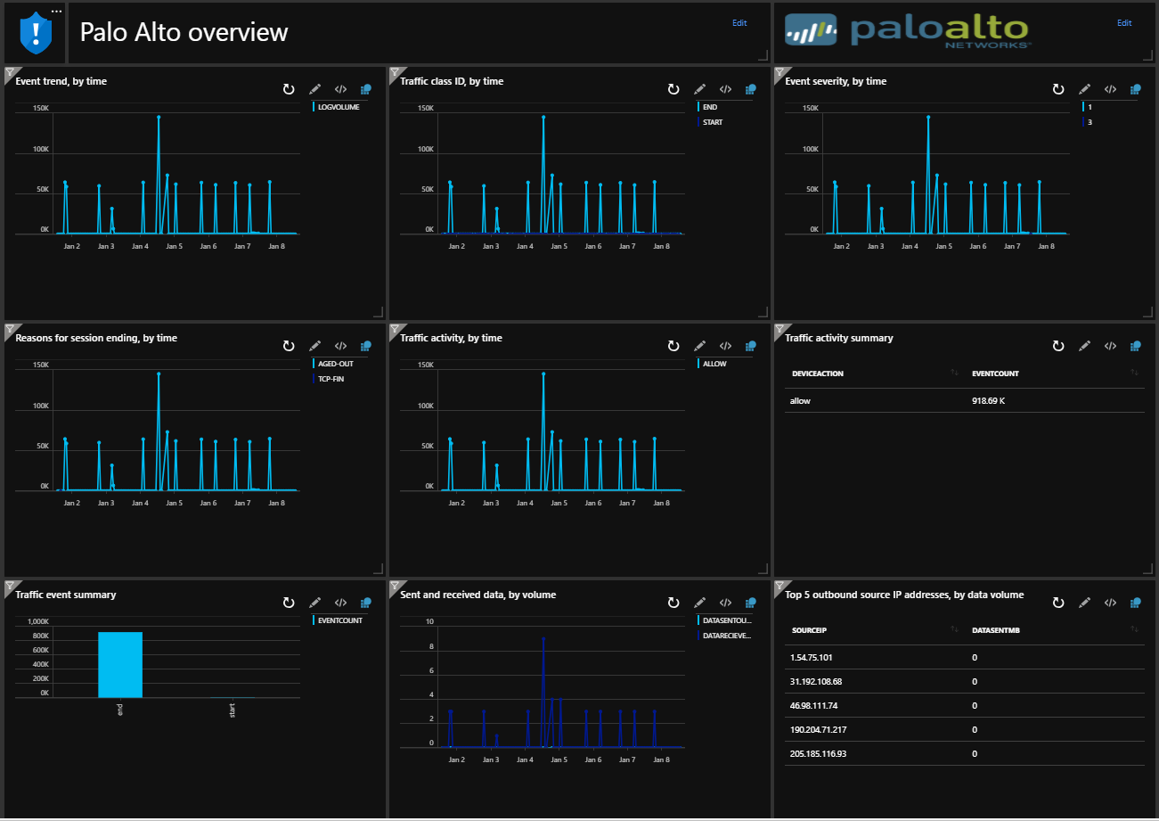Viewport: 1159px width, 821px height.
Task: Click the pencil icon on Traffic class ID
Action: [x=699, y=89]
